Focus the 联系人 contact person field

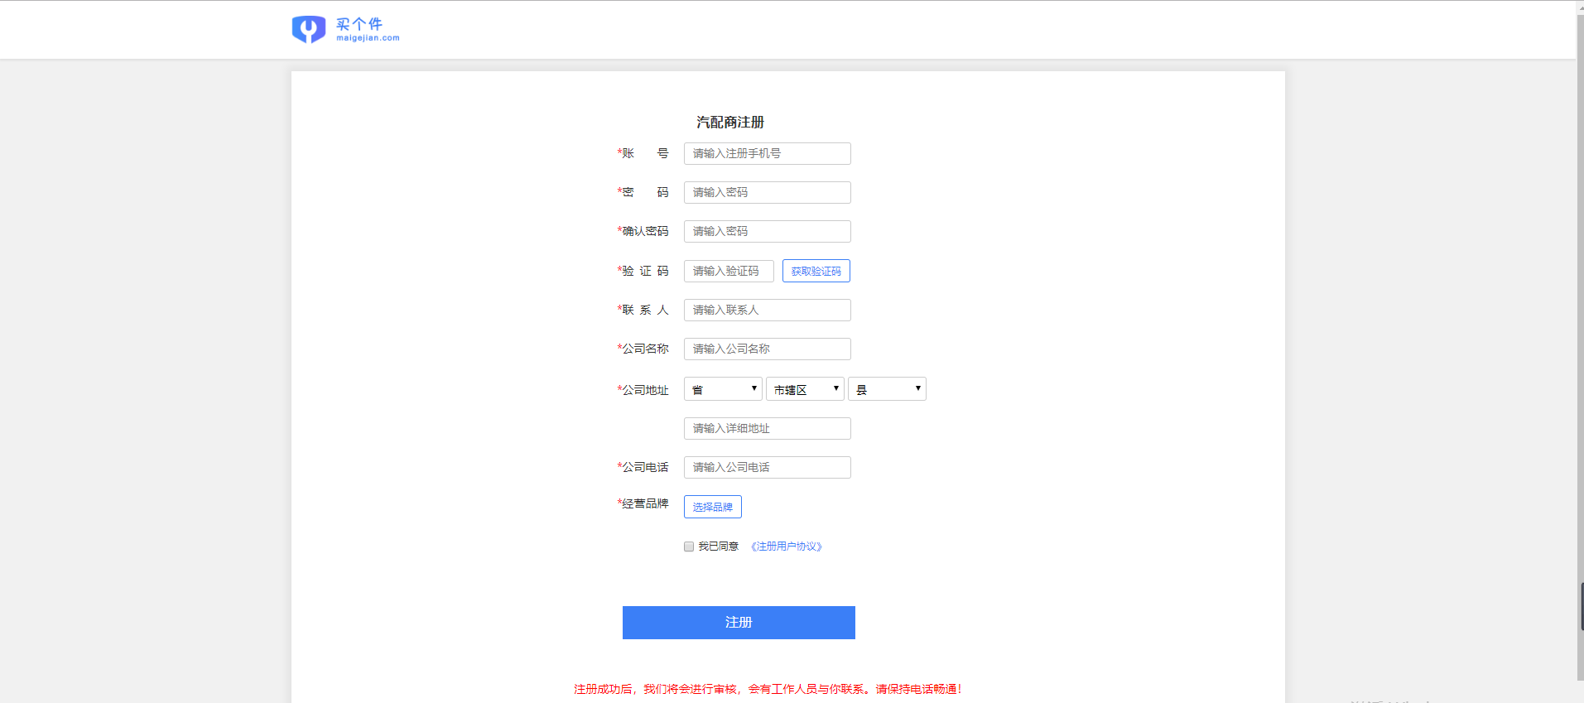click(x=767, y=311)
